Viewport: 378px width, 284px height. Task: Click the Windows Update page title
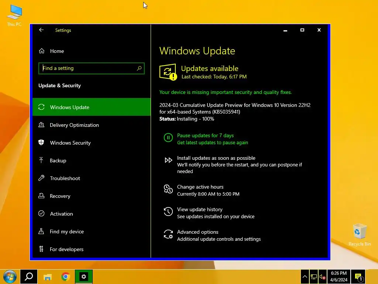pyautogui.click(x=197, y=51)
